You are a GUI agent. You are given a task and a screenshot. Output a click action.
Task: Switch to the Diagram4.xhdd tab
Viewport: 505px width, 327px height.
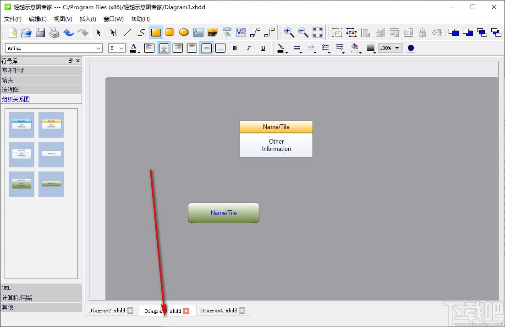[x=219, y=311]
